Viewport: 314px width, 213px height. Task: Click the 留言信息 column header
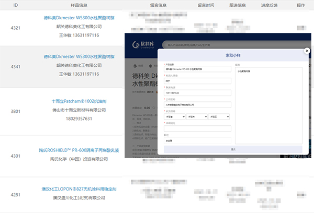[158, 5]
